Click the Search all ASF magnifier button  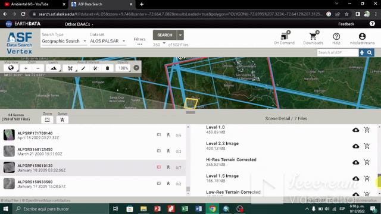(370, 52)
